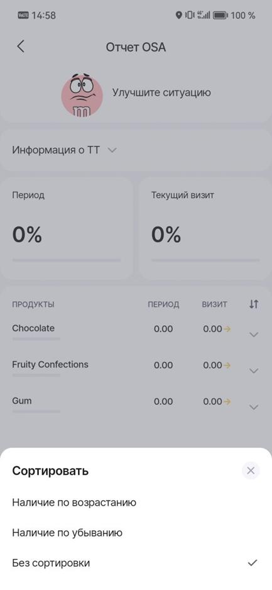Tap the worried face avatar
272x590 pixels.
click(82, 95)
